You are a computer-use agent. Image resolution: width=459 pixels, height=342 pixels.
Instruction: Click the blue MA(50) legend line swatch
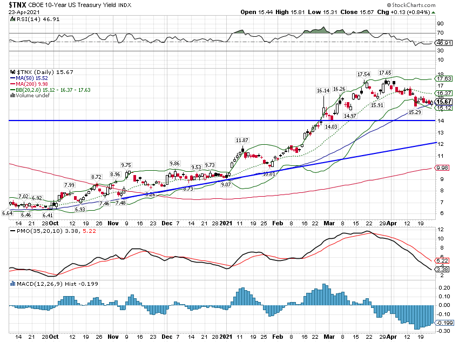(12, 78)
